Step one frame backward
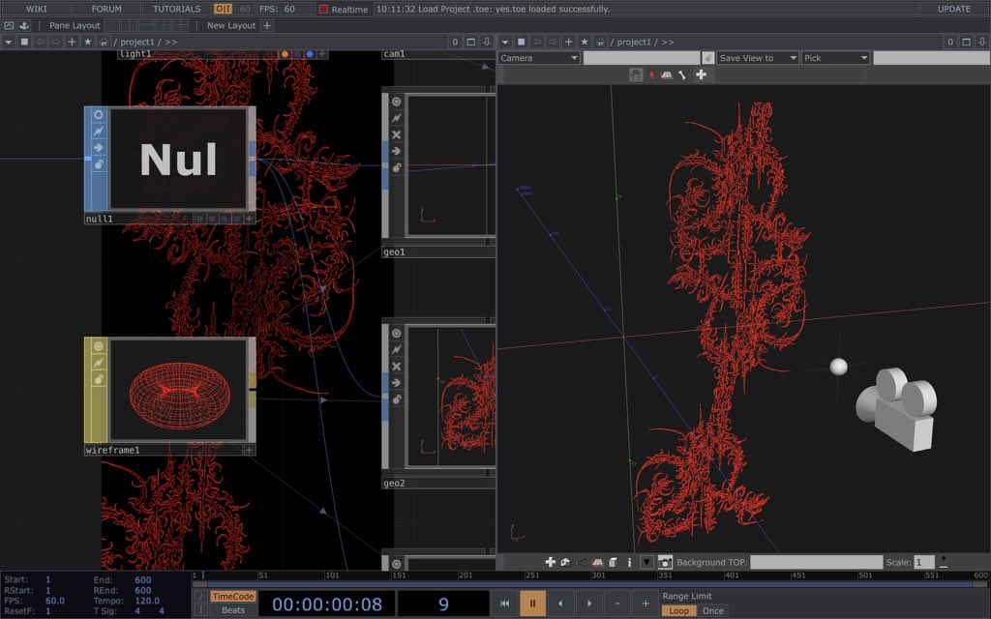 coord(560,604)
